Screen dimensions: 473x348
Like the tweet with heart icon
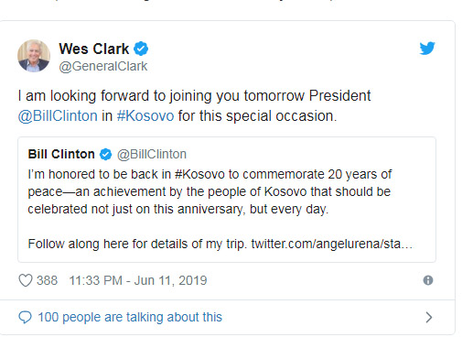point(26,280)
